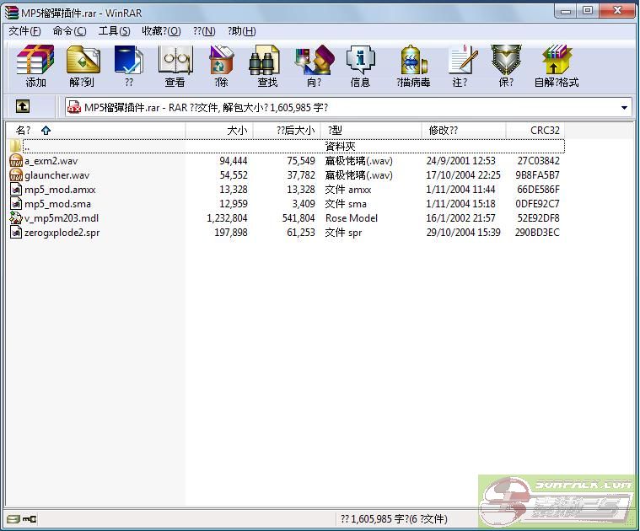Select the v_mp5m203.mdl file icon

click(x=16, y=217)
